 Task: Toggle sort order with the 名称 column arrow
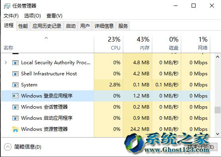pyautogui.click(x=46, y=38)
